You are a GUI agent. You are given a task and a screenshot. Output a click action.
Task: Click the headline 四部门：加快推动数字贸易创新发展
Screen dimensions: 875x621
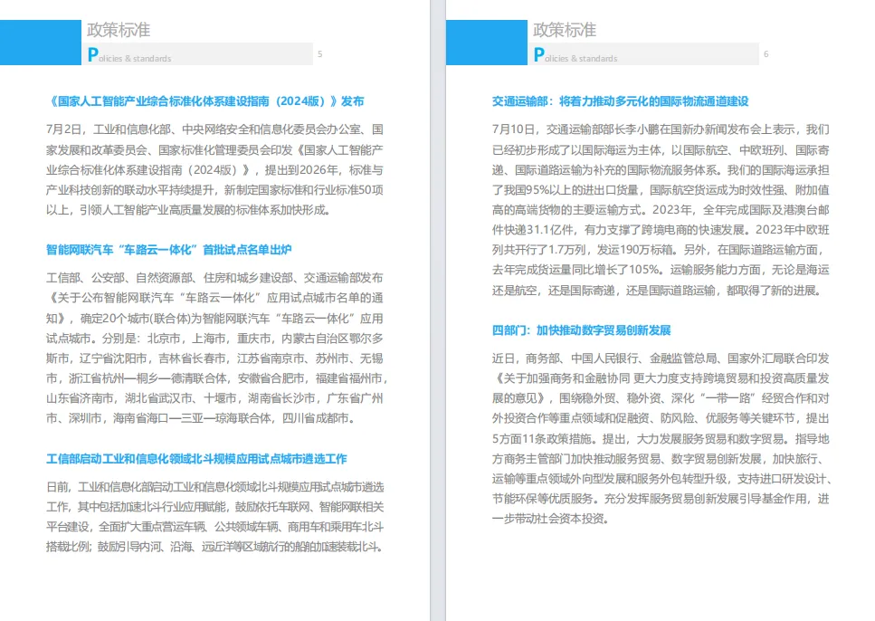[x=581, y=330]
